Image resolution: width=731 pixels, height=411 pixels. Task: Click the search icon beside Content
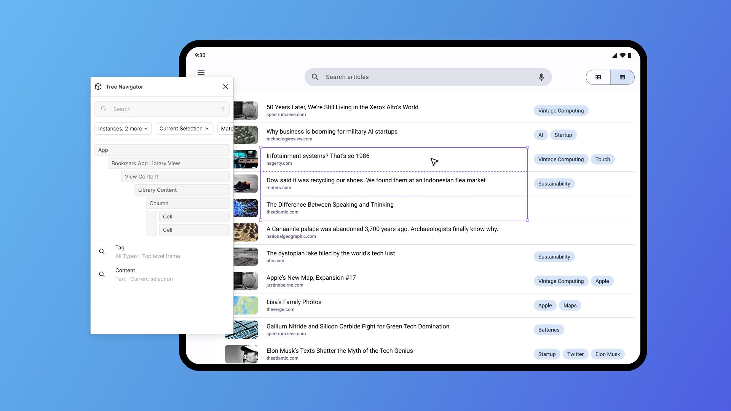click(x=102, y=274)
